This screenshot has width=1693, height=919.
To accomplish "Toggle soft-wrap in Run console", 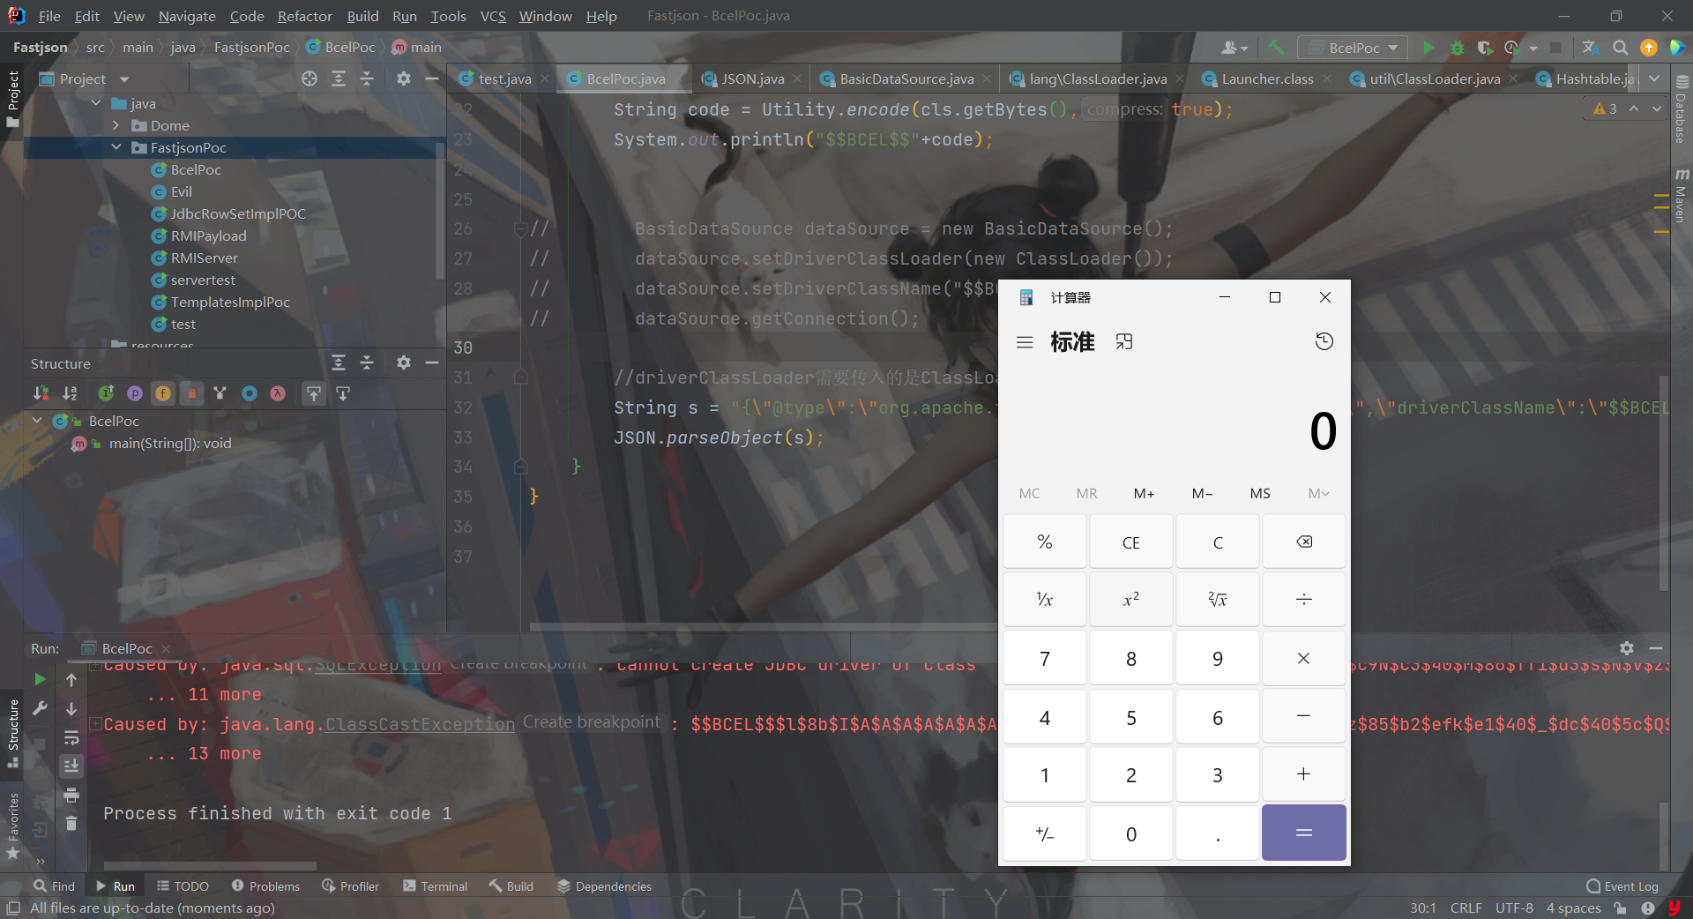I will coord(71,737).
